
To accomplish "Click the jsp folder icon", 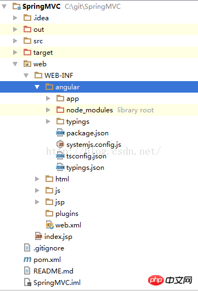I will [x=49, y=202].
